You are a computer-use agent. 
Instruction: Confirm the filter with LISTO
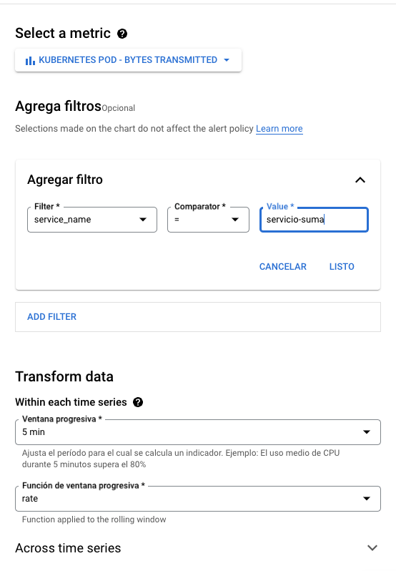[x=342, y=267]
